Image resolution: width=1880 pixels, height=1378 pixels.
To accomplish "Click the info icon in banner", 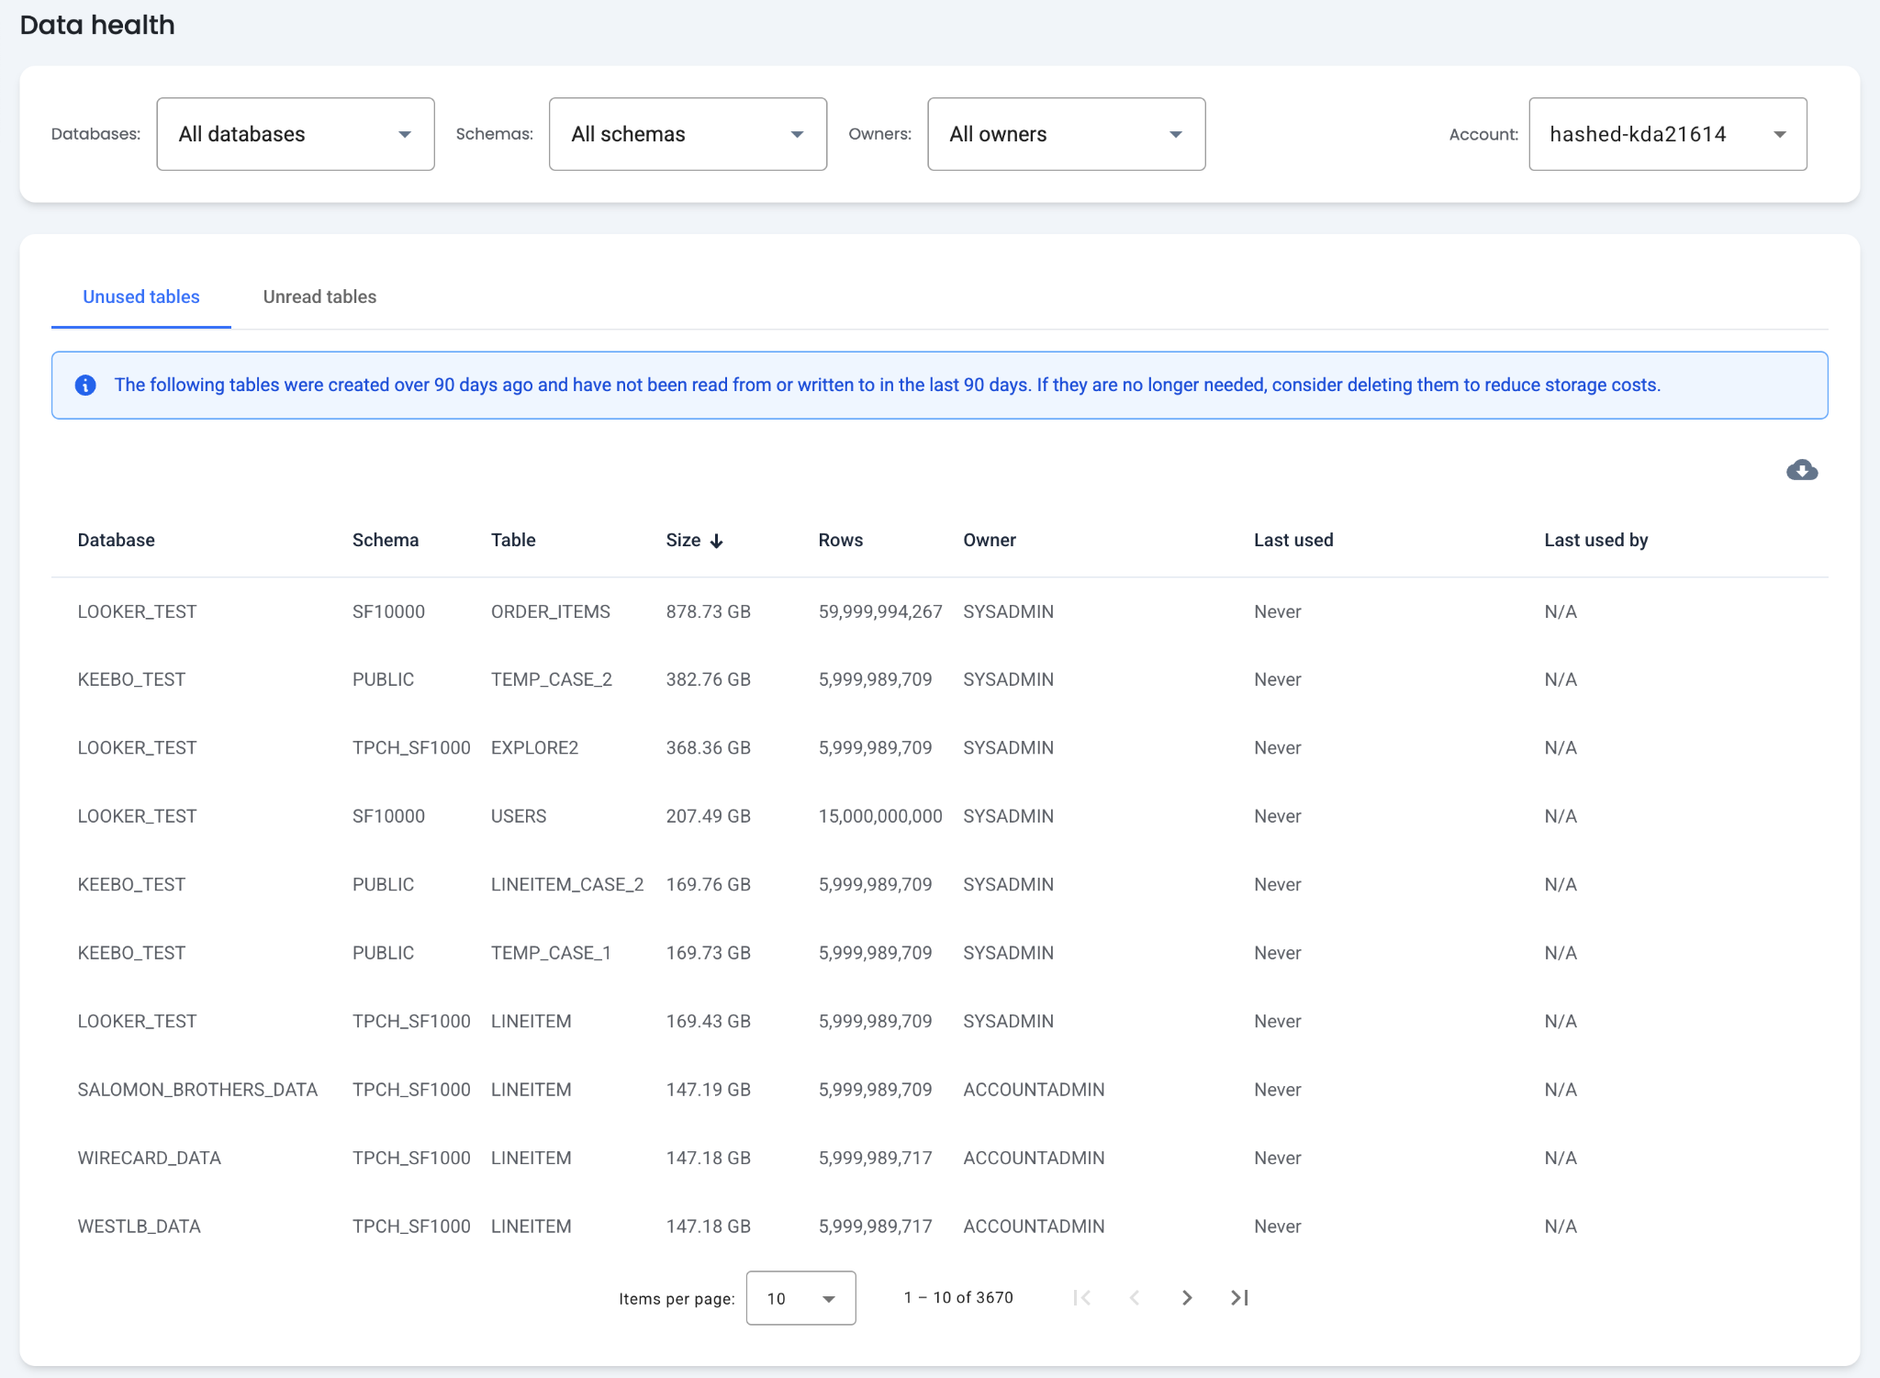I will click(x=85, y=386).
